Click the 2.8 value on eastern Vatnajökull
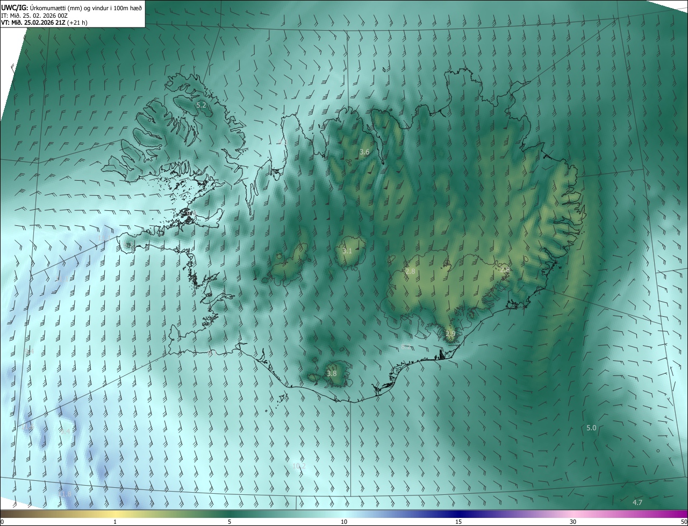Viewport: 688px width, 526px height. [x=504, y=269]
